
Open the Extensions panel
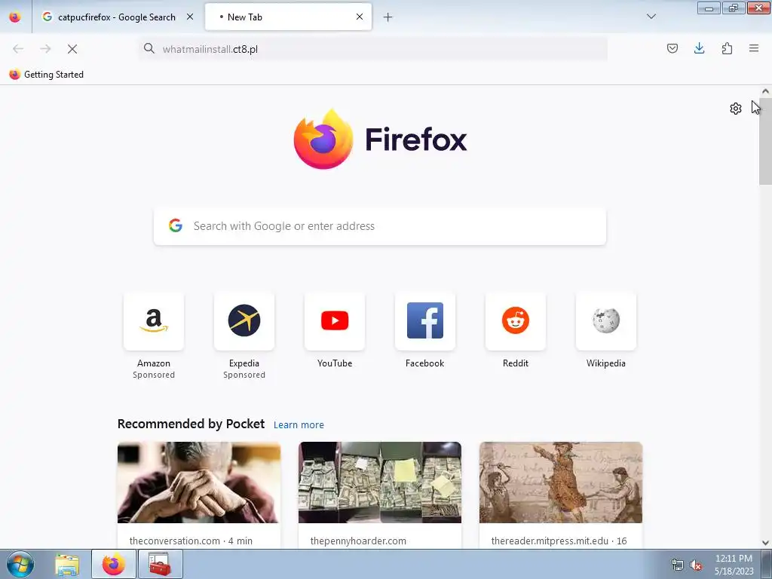click(727, 48)
